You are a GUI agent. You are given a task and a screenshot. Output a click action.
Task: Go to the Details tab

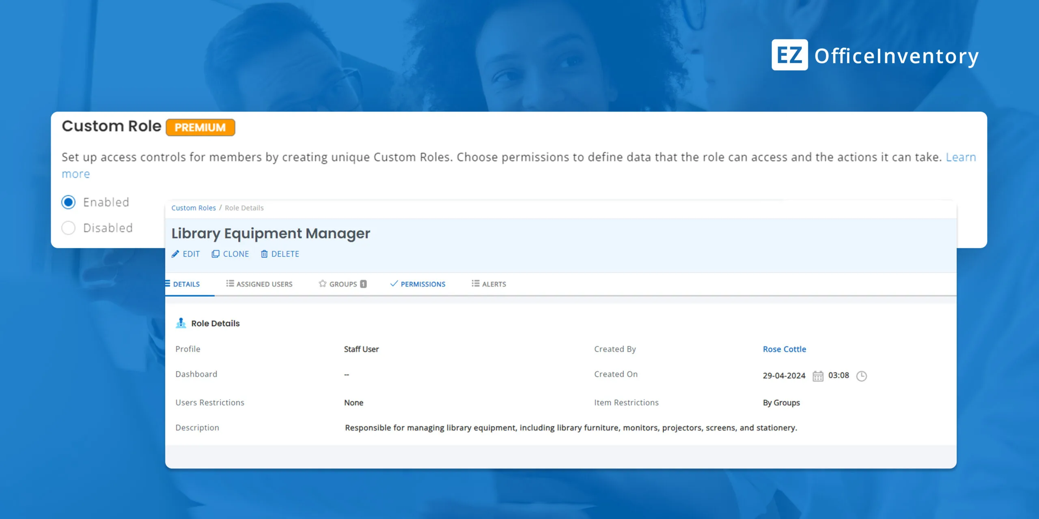pos(186,284)
